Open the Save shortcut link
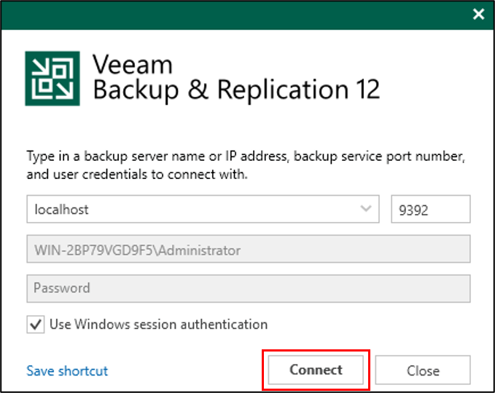The width and height of the screenshot is (495, 393). click(67, 371)
